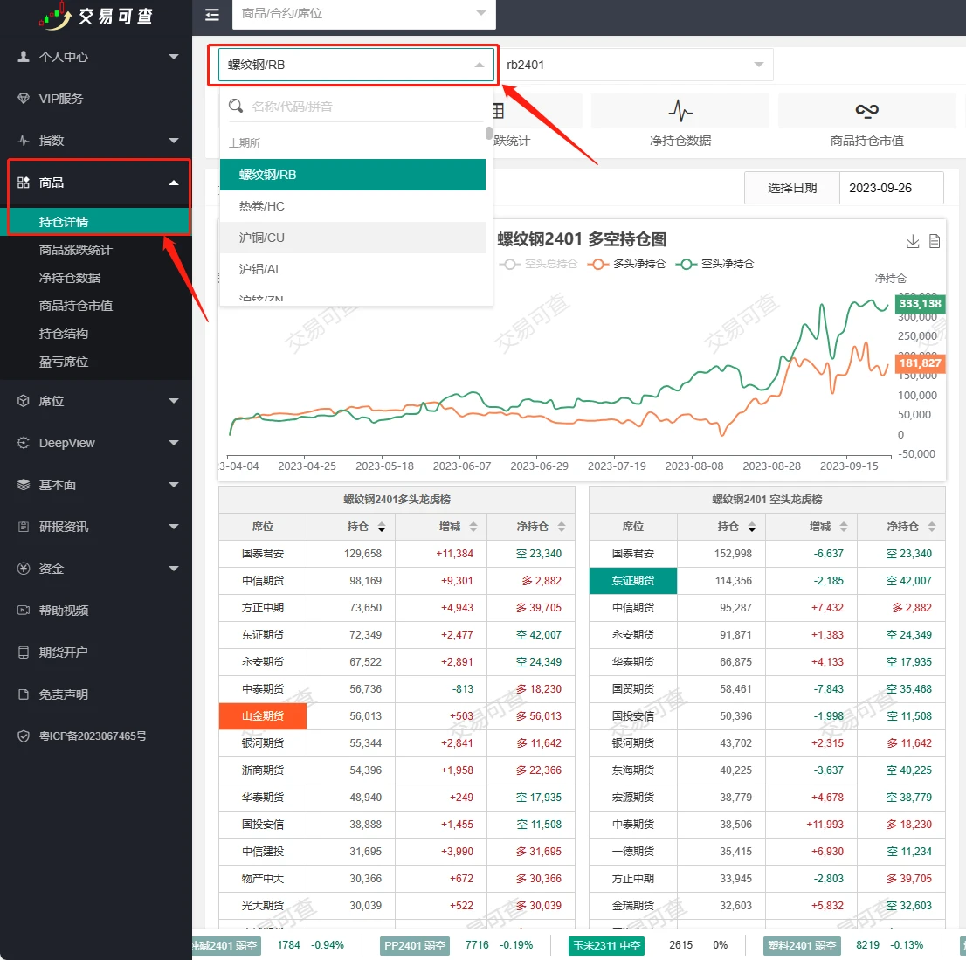Sort 空头龙虎榜 by 净持仓 column
The height and width of the screenshot is (960, 966).
(x=931, y=527)
